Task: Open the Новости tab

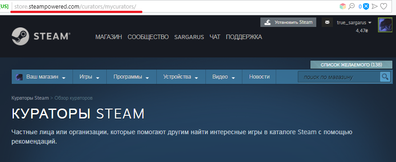Action: [259, 77]
